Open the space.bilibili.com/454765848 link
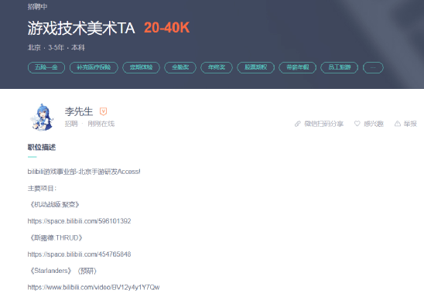 pyautogui.click(x=79, y=254)
